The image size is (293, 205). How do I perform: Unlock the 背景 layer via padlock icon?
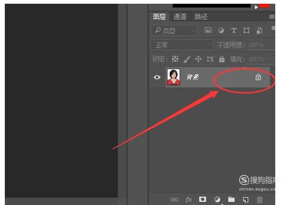(x=258, y=77)
